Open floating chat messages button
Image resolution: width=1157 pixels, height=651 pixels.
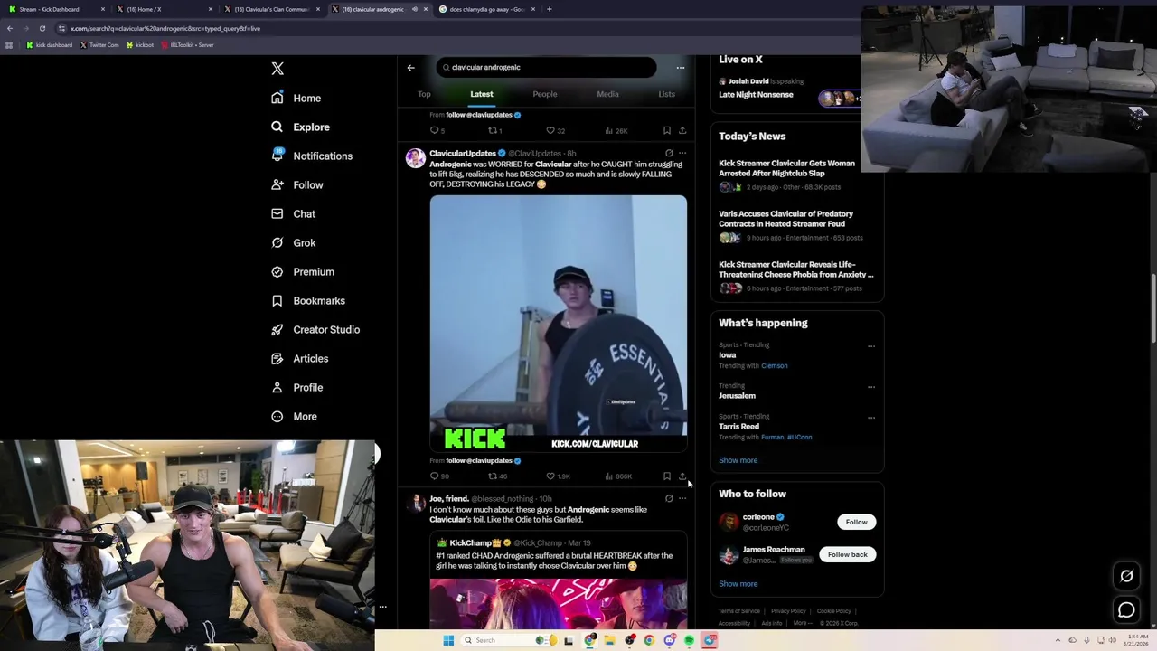tap(1126, 610)
